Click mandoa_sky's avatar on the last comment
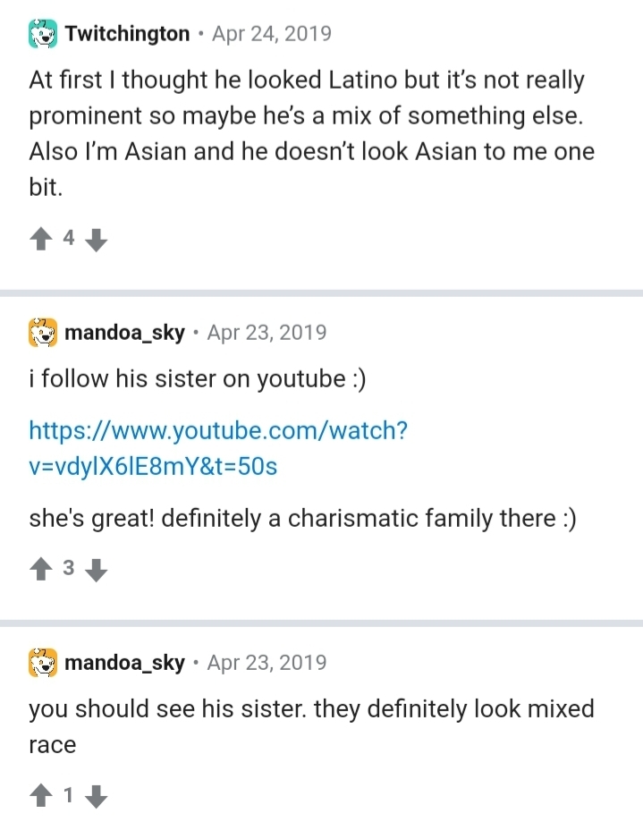 tap(43, 664)
